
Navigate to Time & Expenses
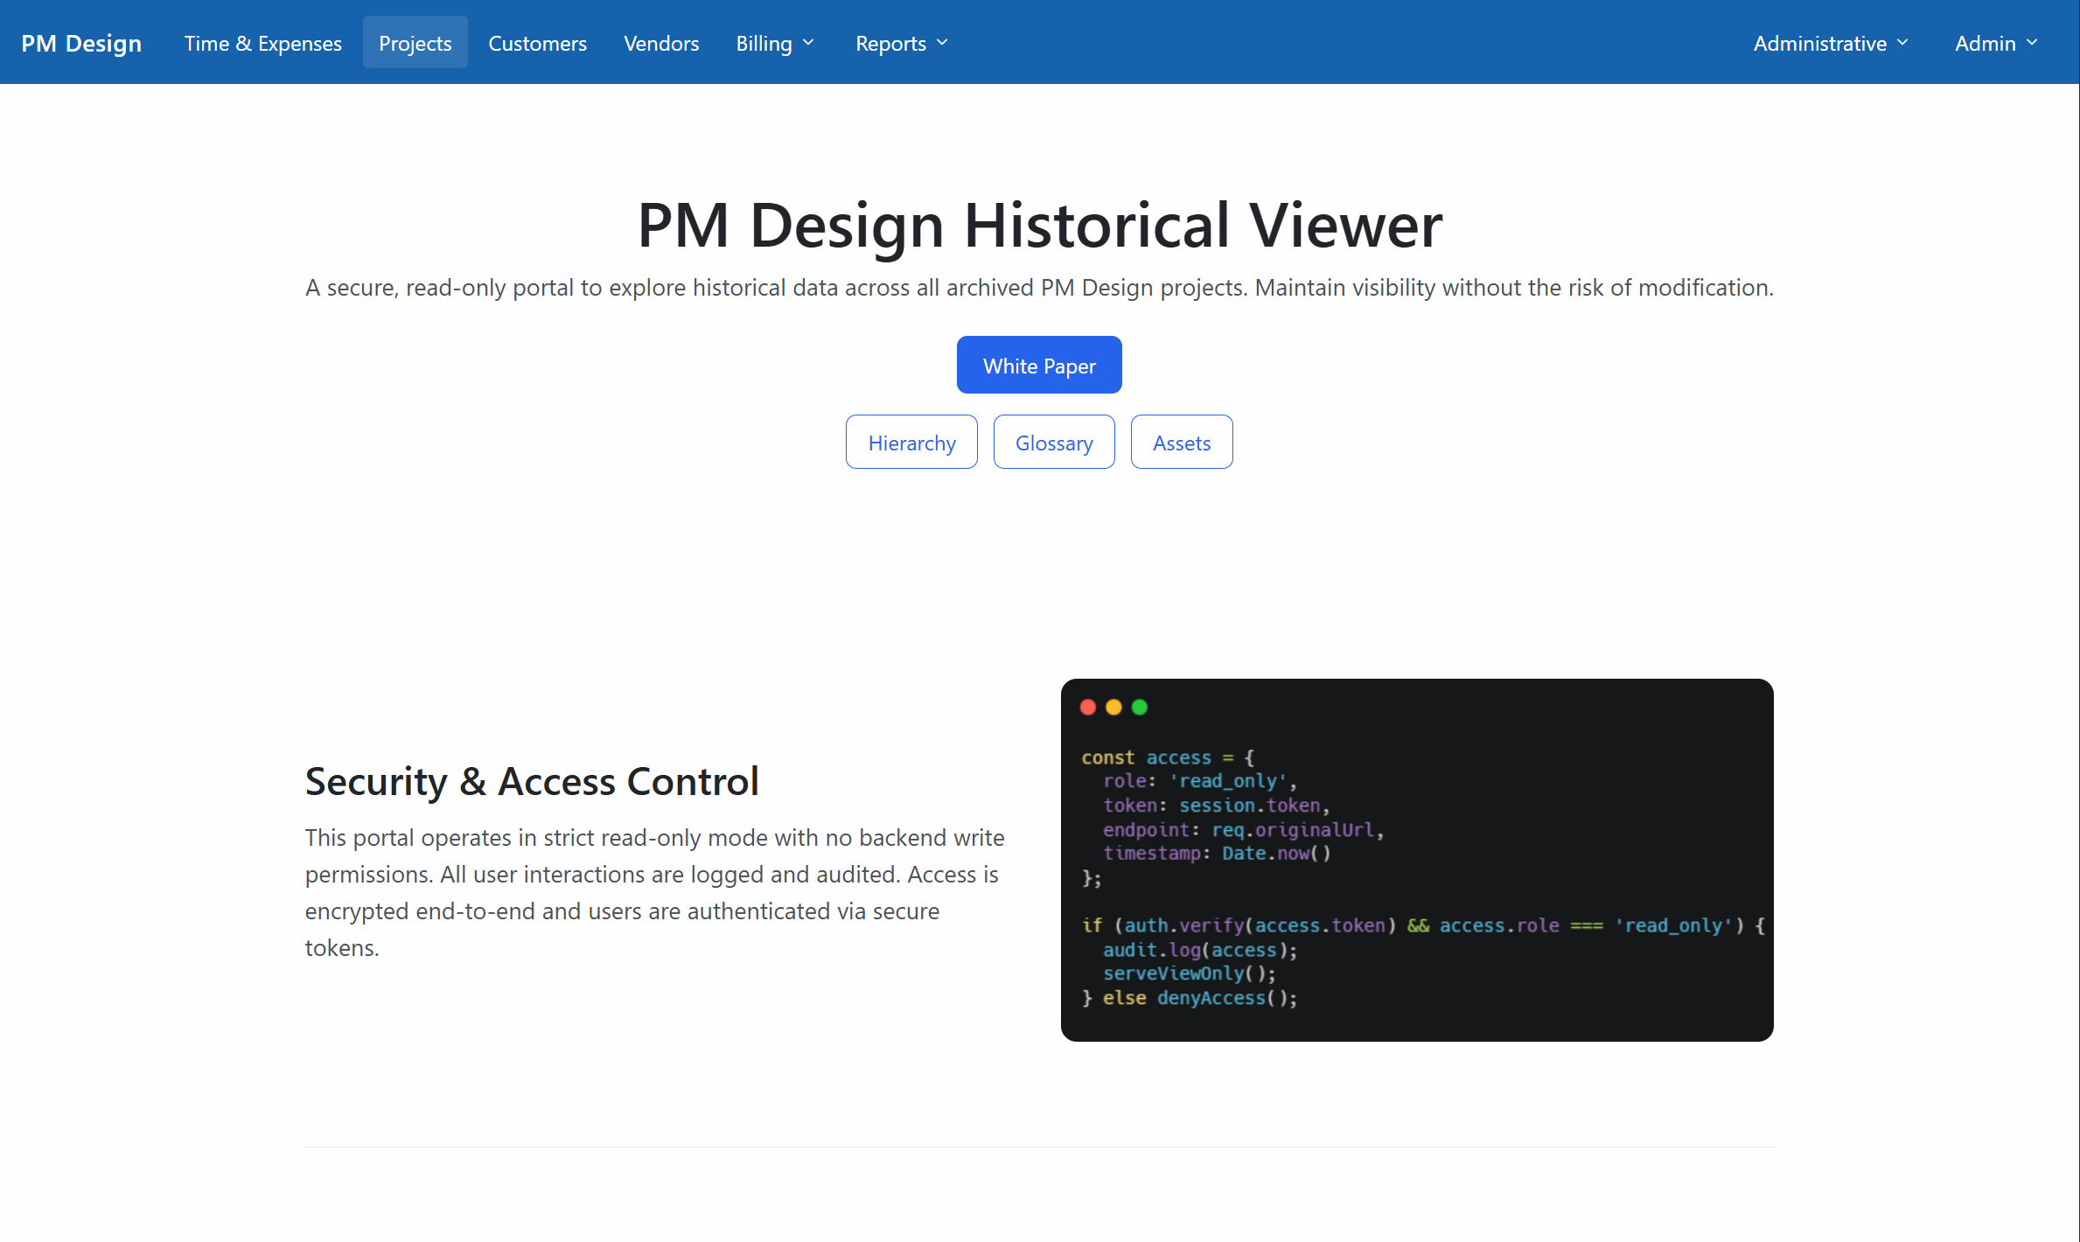[262, 42]
